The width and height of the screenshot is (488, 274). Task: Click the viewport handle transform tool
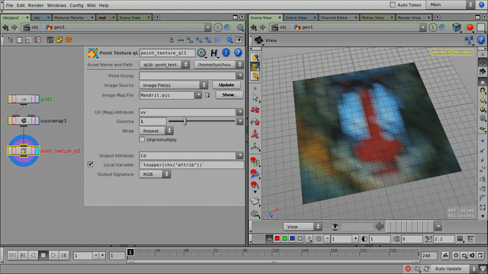pyautogui.click(x=255, y=147)
